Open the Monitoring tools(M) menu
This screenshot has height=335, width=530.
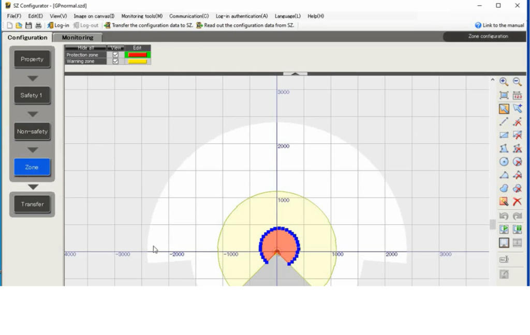pyautogui.click(x=142, y=16)
